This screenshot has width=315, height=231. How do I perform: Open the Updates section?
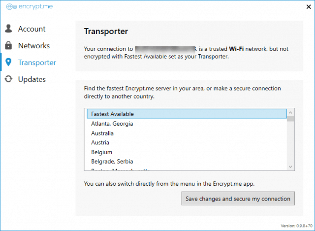coord(32,79)
